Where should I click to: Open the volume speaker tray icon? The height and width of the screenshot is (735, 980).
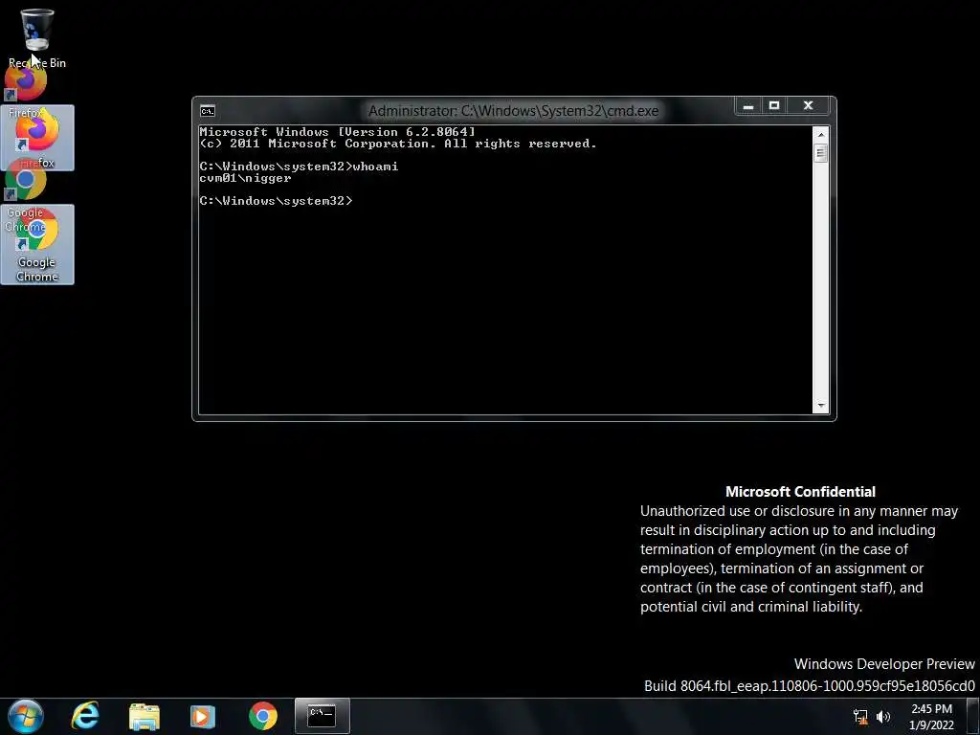point(883,717)
